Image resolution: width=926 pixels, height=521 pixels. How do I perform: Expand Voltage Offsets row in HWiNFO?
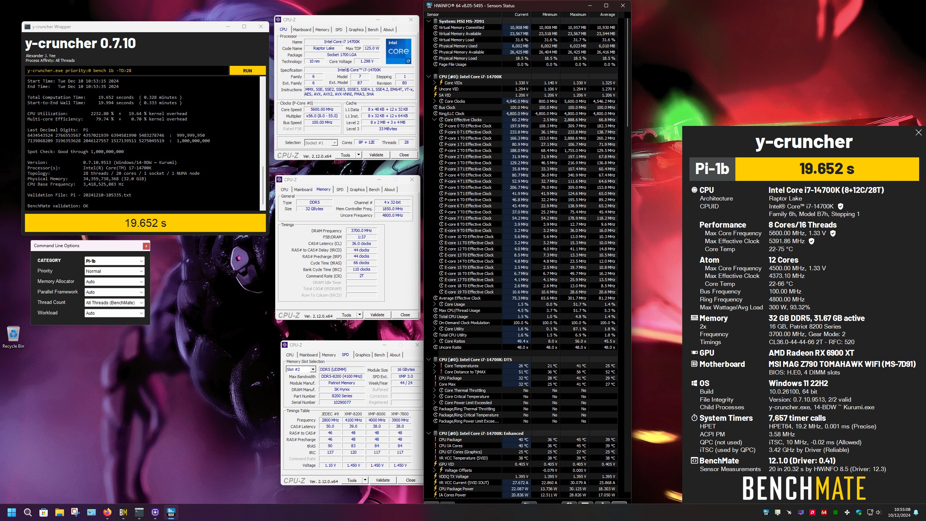tap(434, 470)
